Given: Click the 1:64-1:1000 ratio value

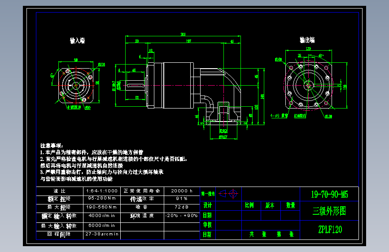Looking at the screenshot, I should click(x=102, y=191).
